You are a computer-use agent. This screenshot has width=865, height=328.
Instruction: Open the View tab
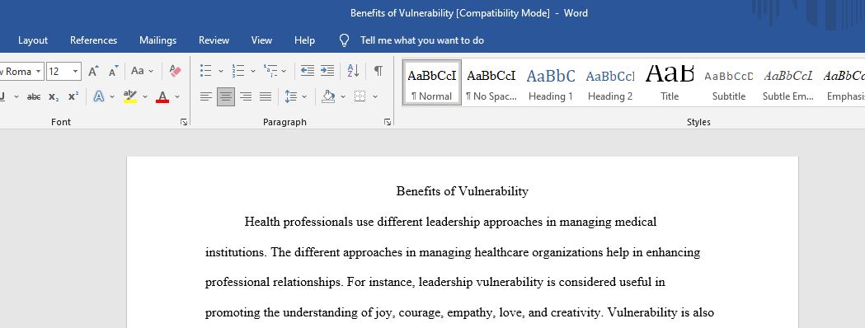pos(261,40)
